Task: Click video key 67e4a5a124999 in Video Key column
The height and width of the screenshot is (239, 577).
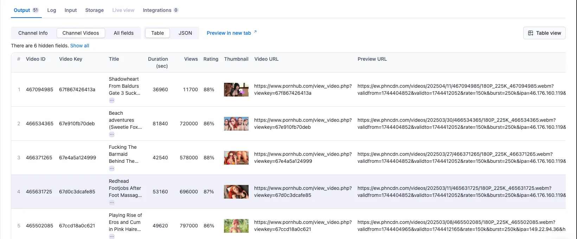Action: pyautogui.click(x=77, y=158)
